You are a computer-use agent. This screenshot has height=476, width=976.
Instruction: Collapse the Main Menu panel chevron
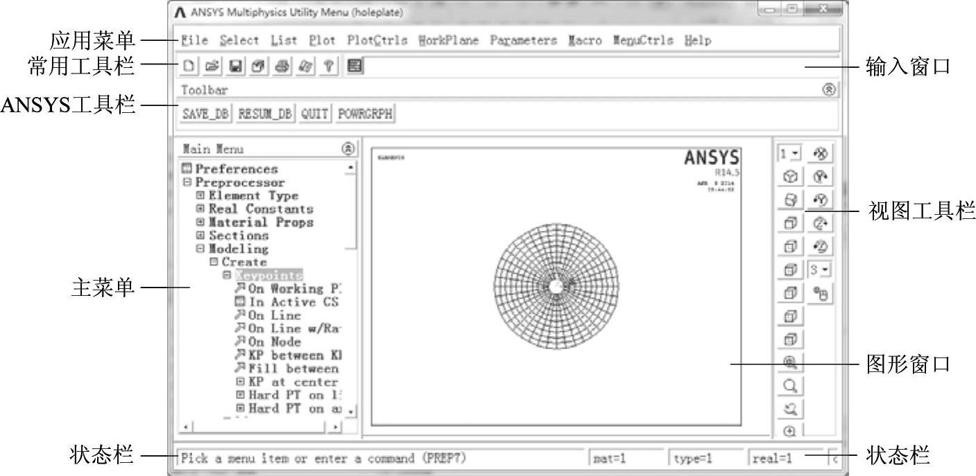click(348, 148)
